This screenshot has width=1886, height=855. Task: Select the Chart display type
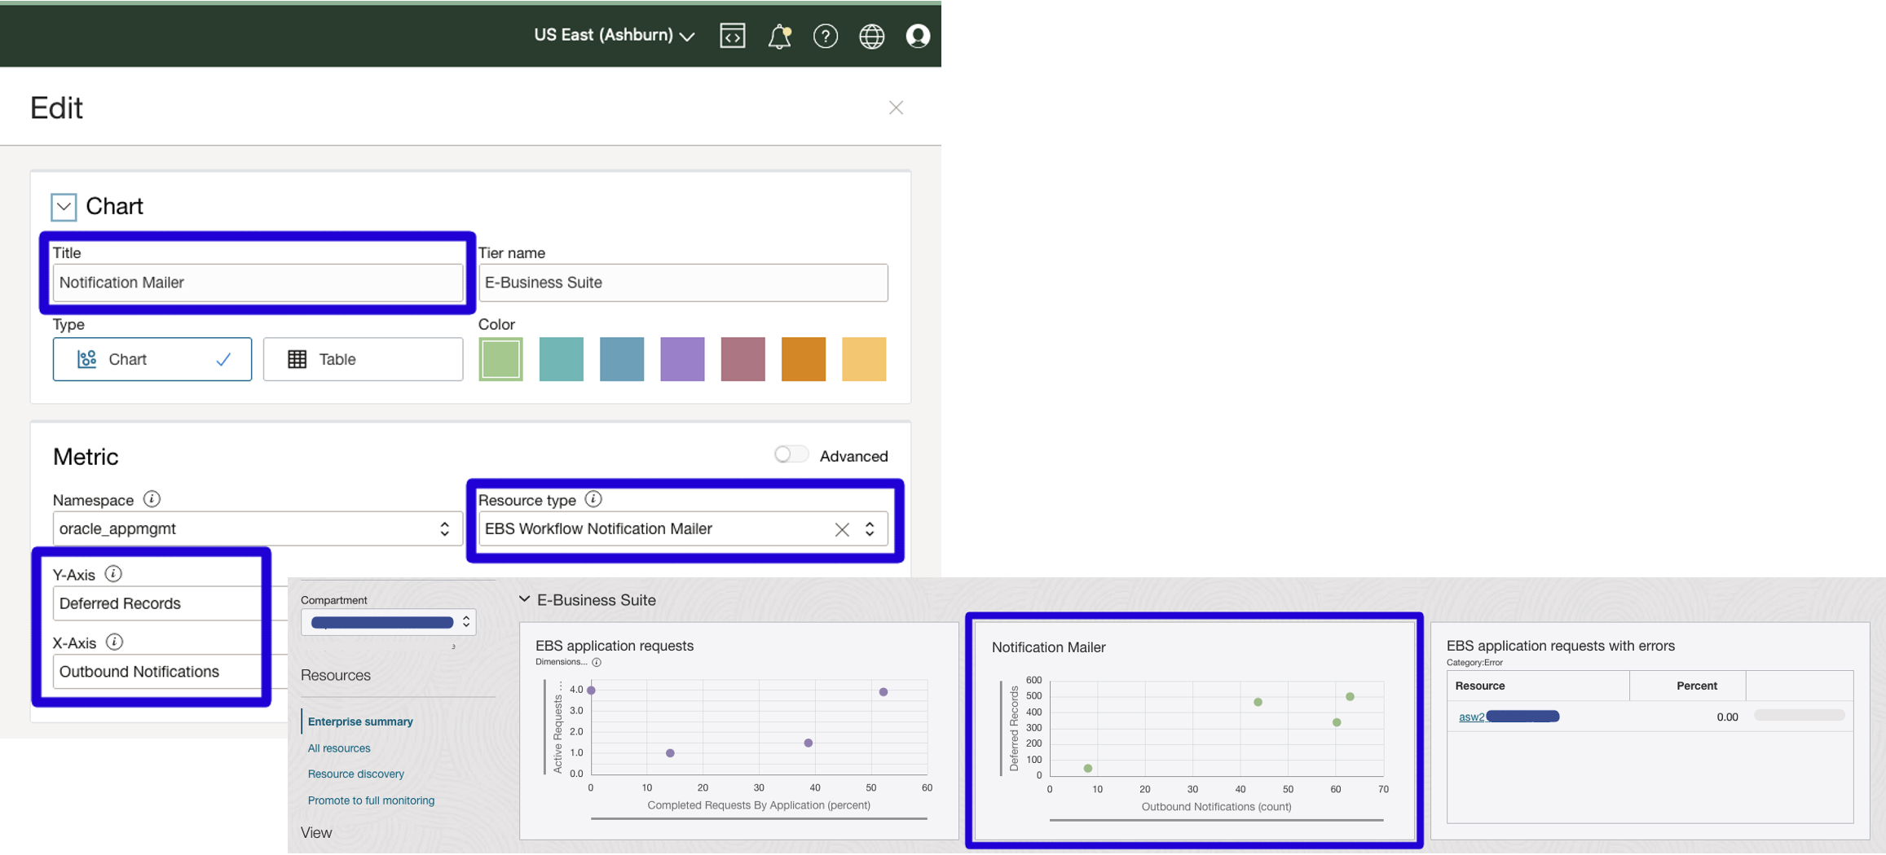(152, 359)
